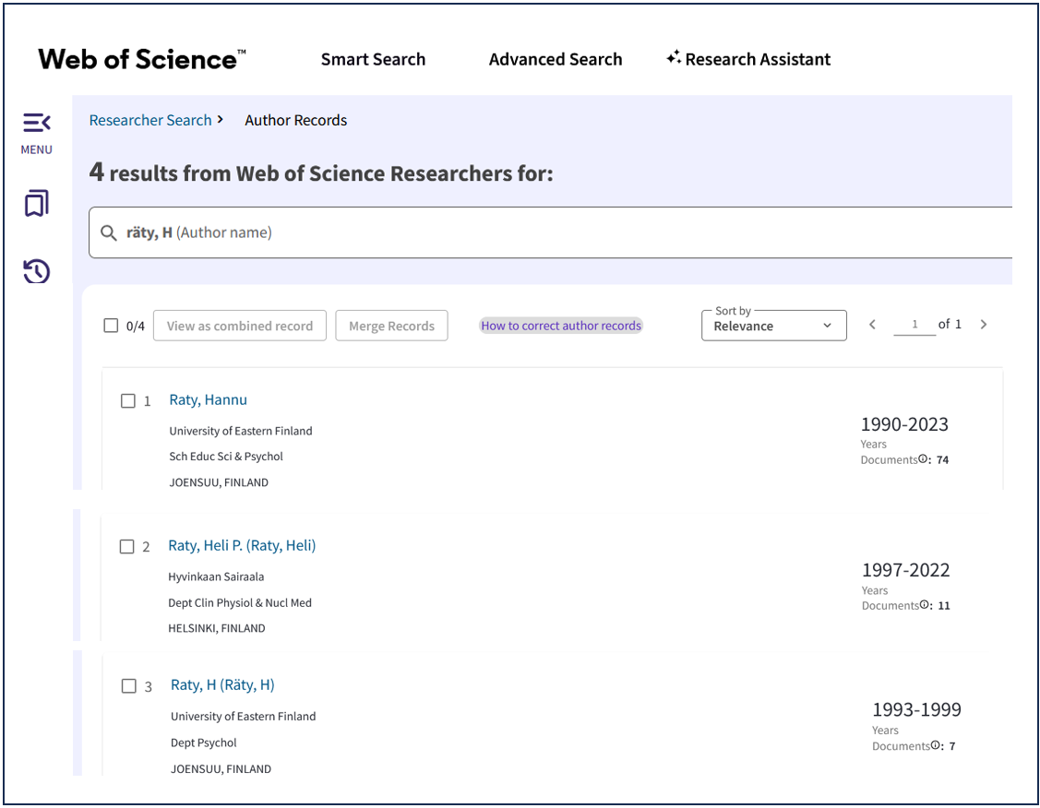Open the Smart Search tab
1040x808 pixels.
pyautogui.click(x=374, y=59)
